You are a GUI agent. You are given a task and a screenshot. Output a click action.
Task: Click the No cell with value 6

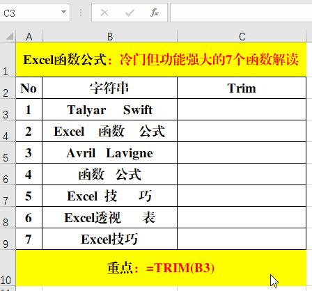(x=29, y=217)
